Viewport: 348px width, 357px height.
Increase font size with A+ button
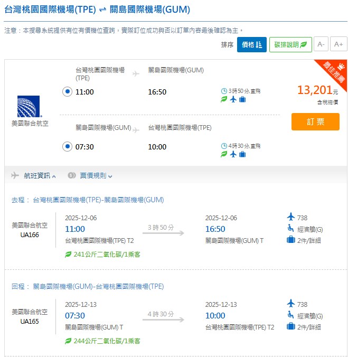338,45
